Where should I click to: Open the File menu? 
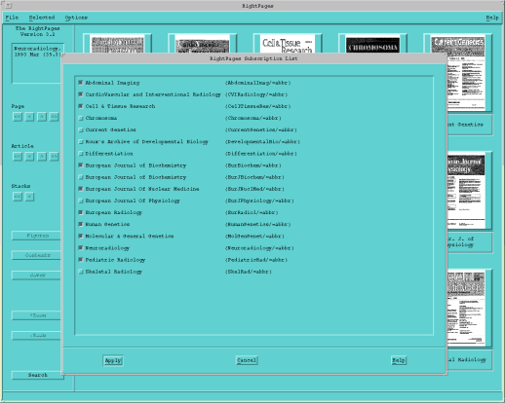point(12,18)
